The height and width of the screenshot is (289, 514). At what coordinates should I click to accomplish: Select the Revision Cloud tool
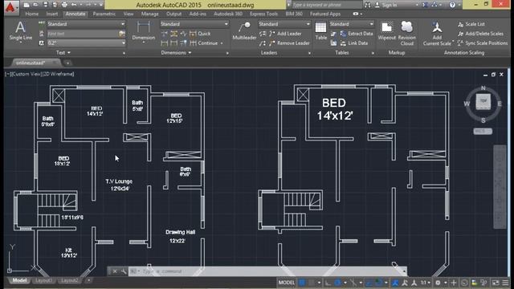click(x=407, y=33)
